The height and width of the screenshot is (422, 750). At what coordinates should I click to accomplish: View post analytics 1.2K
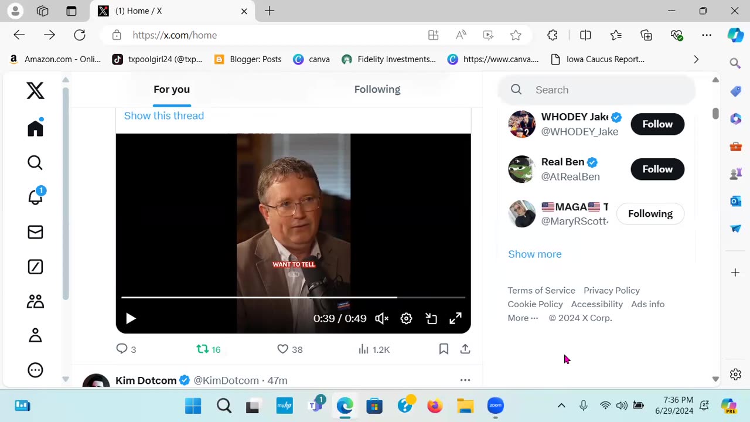(374, 349)
